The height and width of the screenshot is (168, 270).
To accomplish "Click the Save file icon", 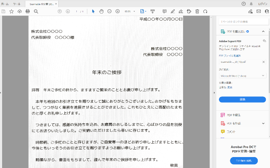I will [x=3, y=11].
